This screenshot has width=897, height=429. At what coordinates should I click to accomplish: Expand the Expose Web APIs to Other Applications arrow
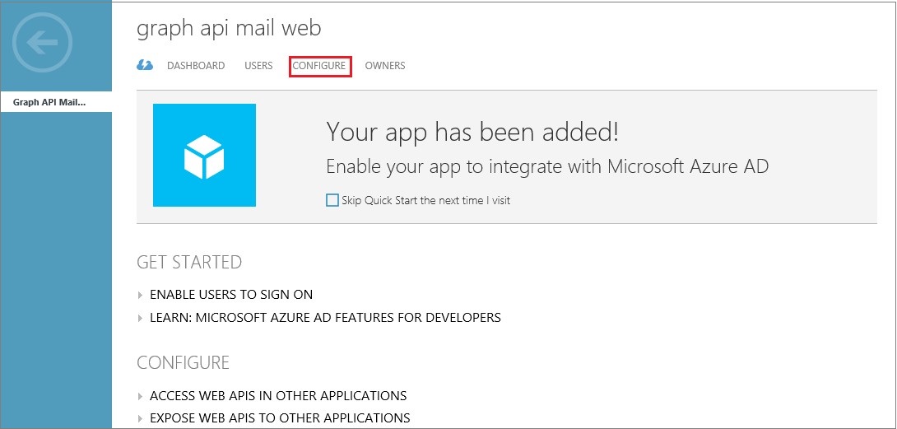coord(140,418)
